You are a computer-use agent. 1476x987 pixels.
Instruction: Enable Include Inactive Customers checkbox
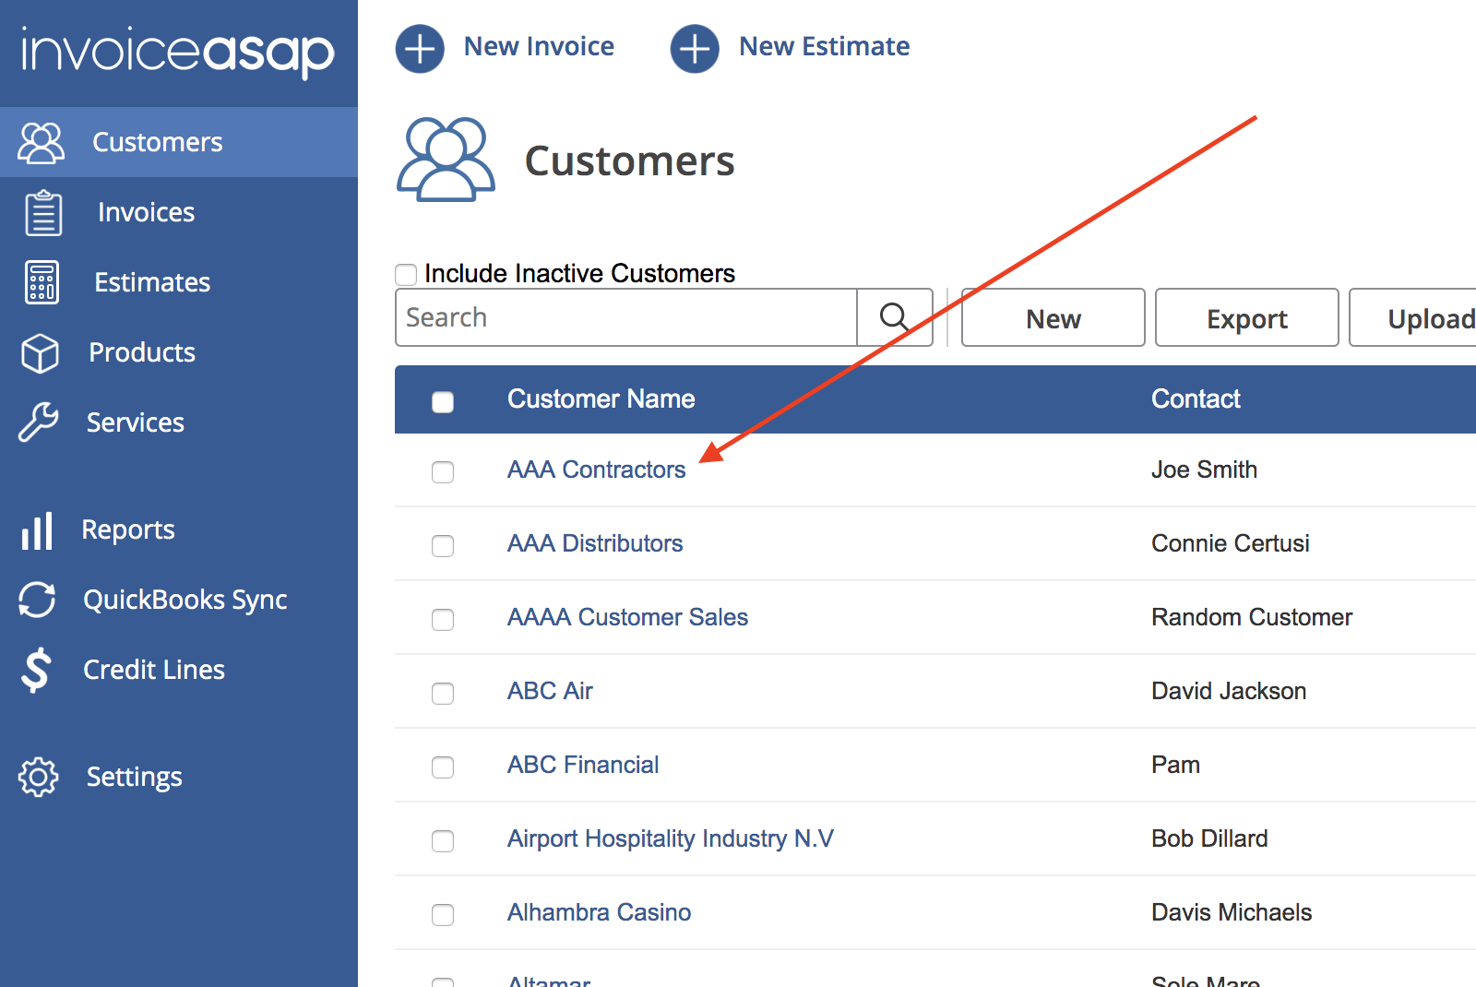tap(406, 274)
